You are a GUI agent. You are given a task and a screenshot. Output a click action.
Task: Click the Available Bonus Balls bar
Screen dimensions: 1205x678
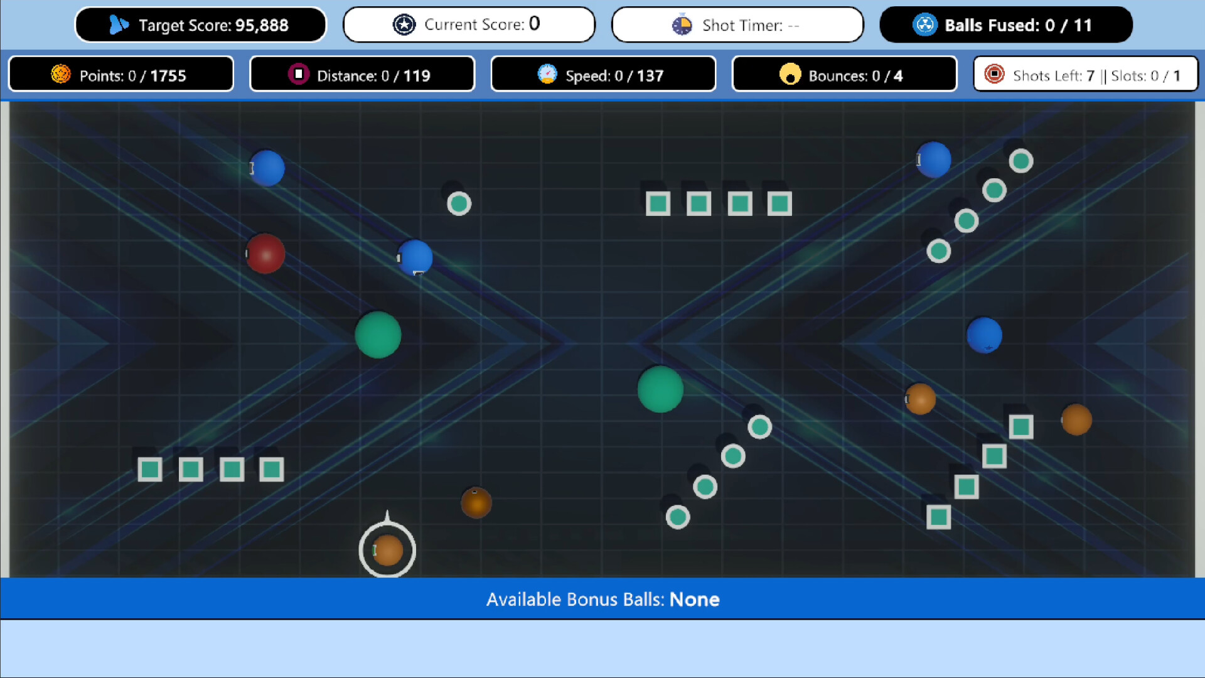coord(602,599)
